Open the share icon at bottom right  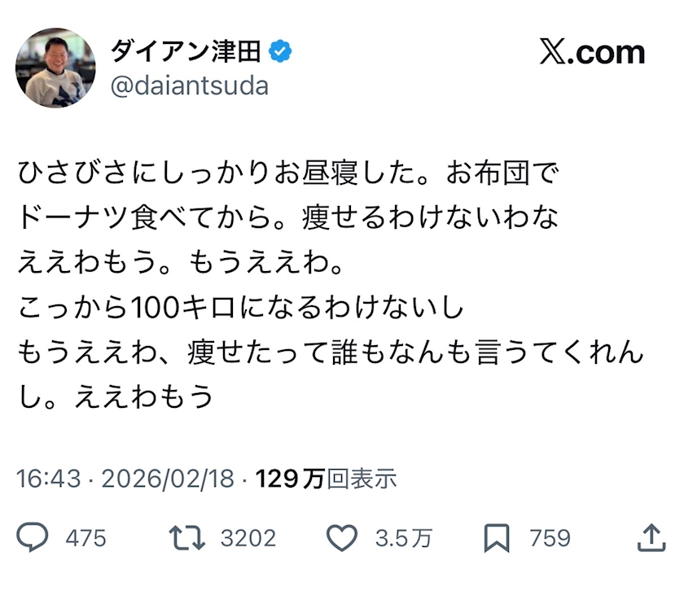[x=649, y=537]
